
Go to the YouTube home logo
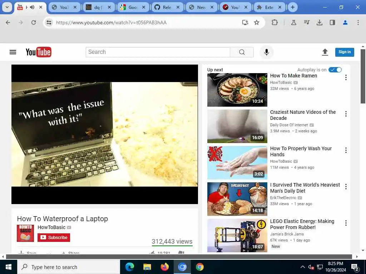(39, 52)
